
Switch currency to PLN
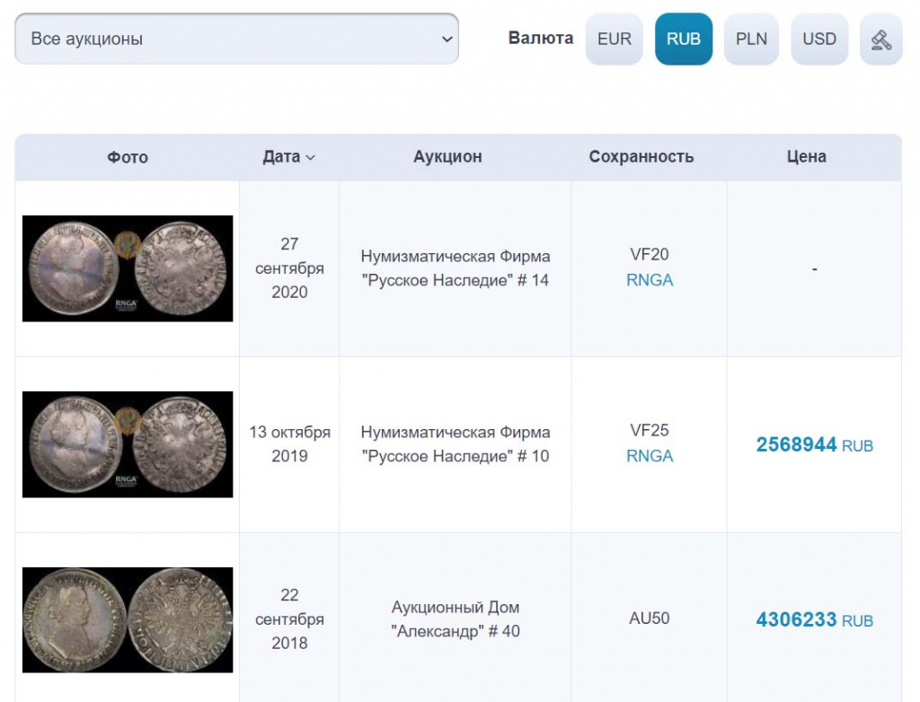point(751,39)
